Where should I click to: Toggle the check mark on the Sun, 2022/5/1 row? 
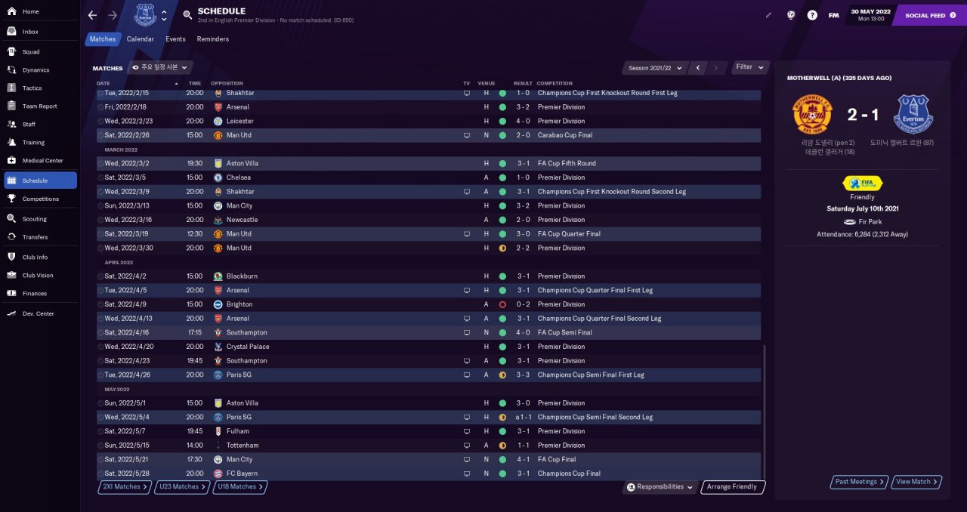pos(100,403)
